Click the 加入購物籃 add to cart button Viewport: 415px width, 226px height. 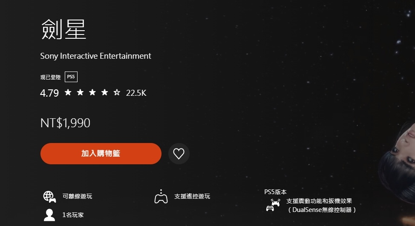[x=101, y=154]
